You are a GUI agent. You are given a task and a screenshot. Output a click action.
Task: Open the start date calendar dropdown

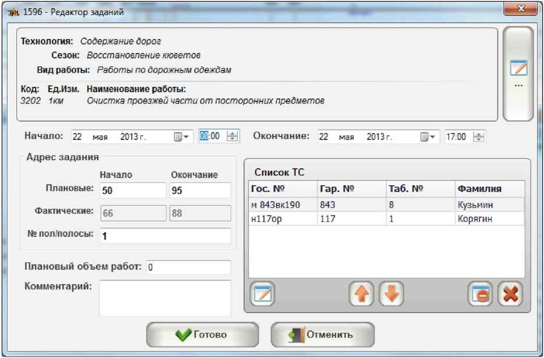(x=182, y=137)
